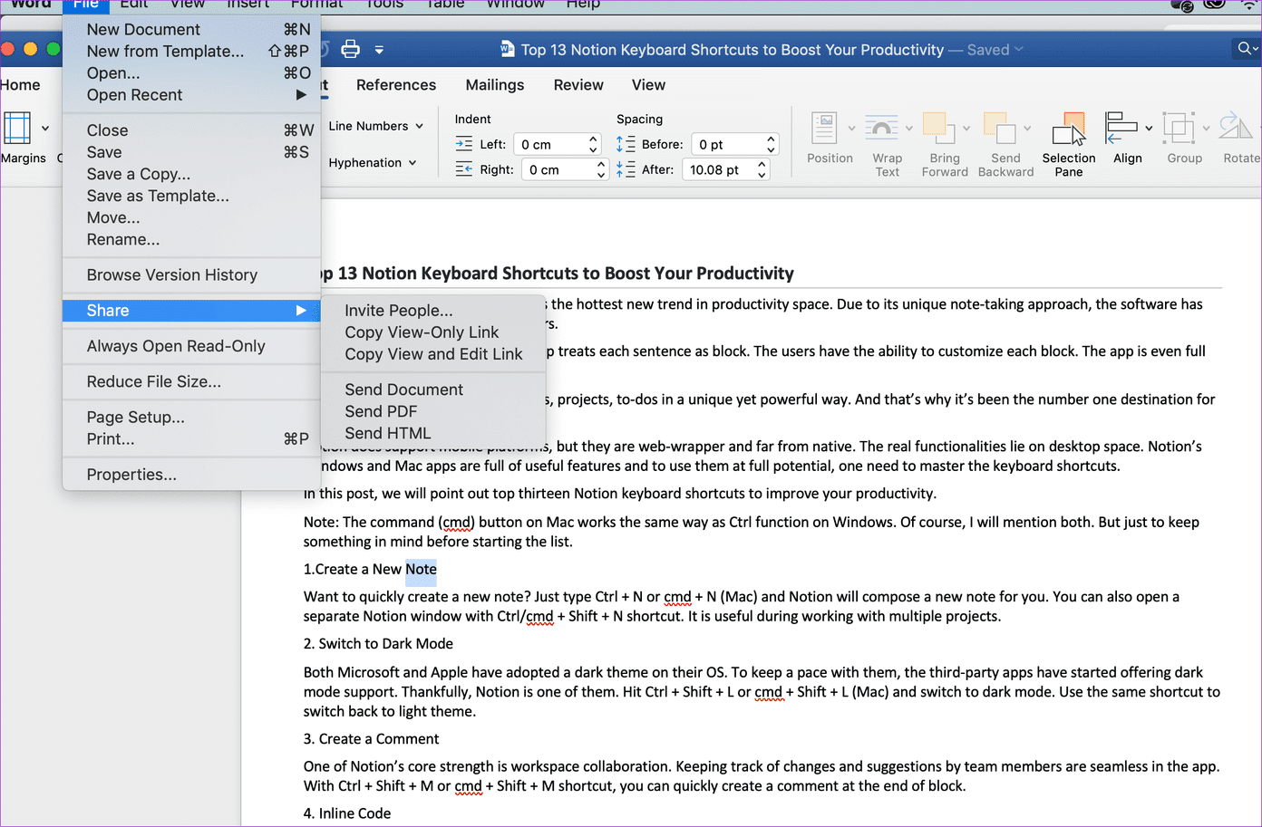
Task: Click the Position icon
Action: (x=824, y=129)
